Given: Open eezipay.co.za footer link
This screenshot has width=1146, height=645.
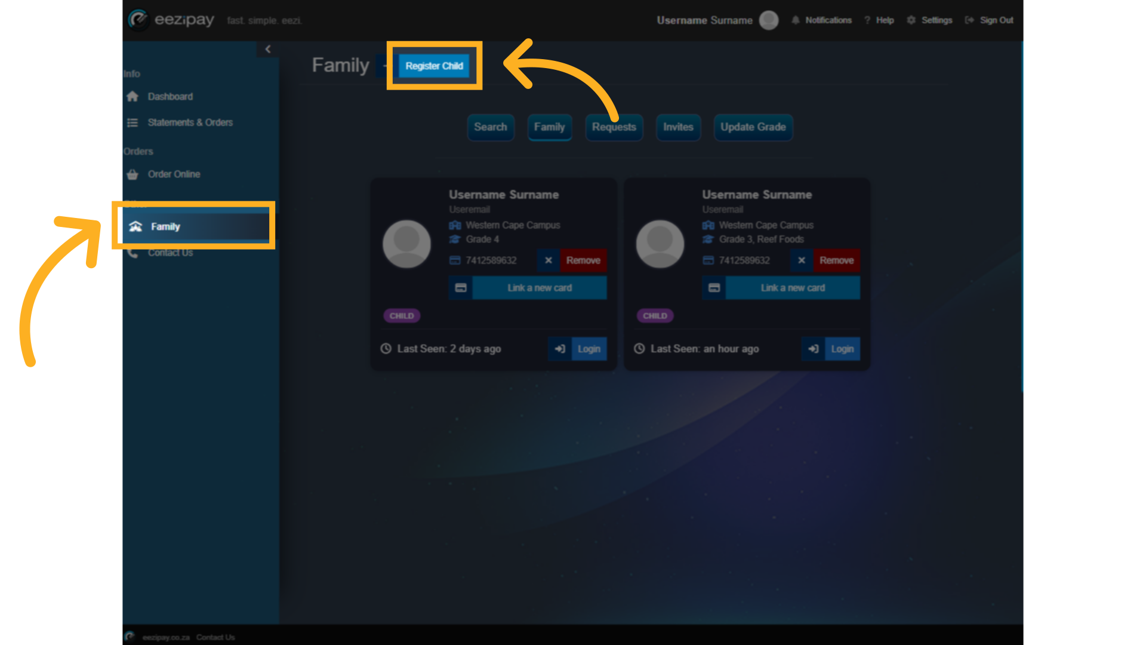Looking at the screenshot, I should 166,637.
